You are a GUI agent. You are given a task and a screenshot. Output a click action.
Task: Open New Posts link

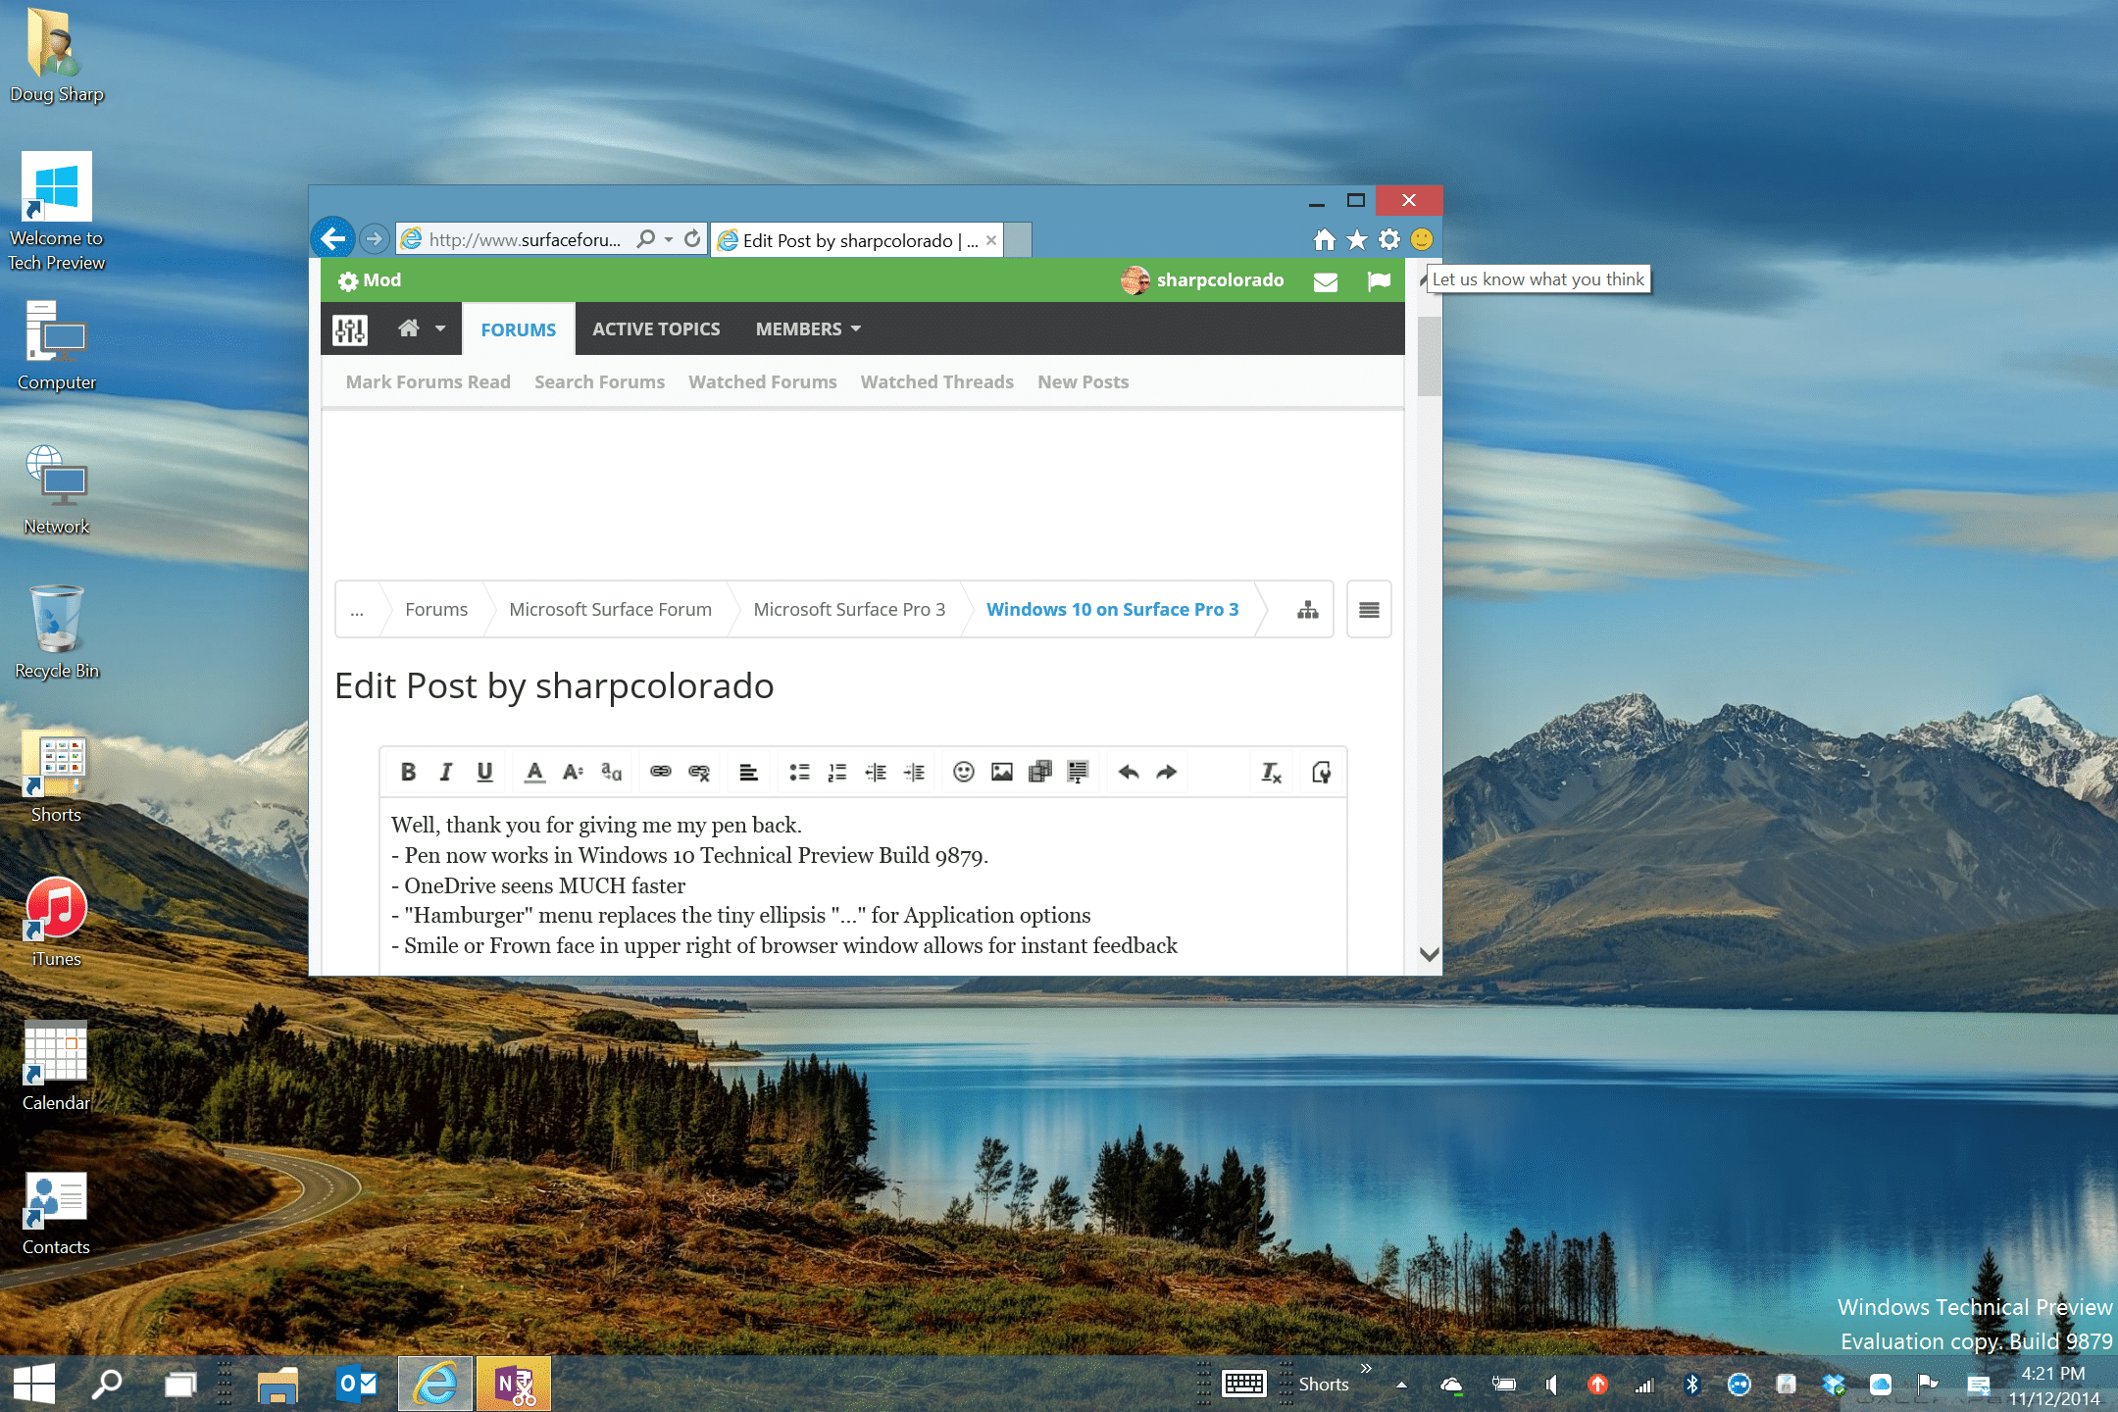click(x=1083, y=382)
